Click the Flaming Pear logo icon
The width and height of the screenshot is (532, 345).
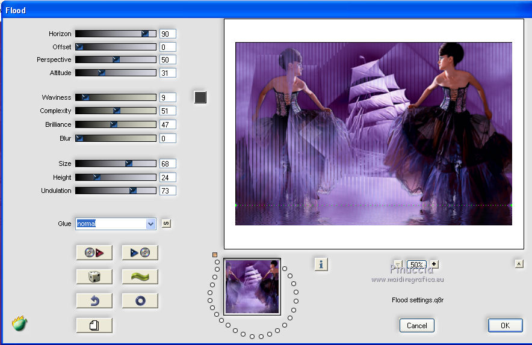click(x=19, y=323)
